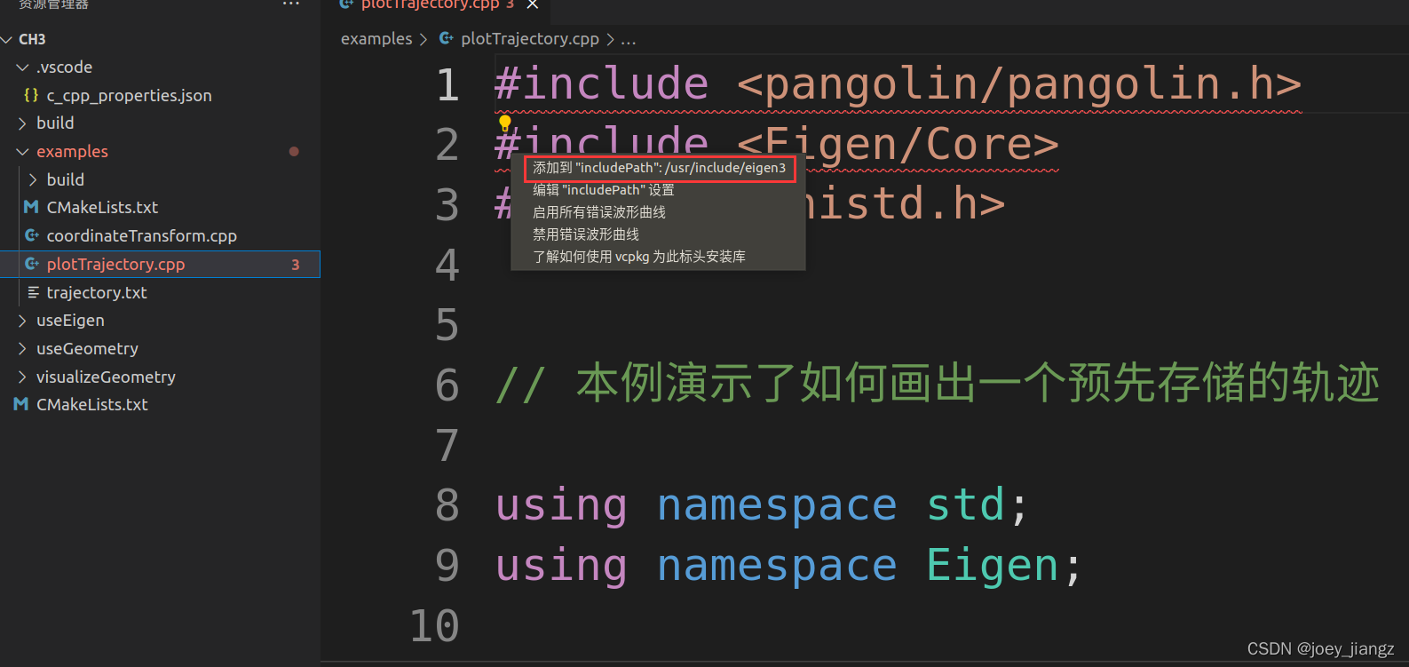Click the CMake icon of root CMakeLists.txt
Screen dimensions: 1409x667
point(21,404)
